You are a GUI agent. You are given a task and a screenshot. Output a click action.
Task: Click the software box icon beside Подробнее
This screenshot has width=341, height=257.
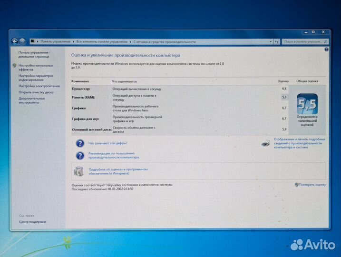point(79,171)
